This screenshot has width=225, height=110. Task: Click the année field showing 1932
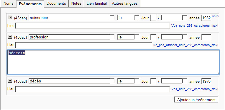[x=206, y=18]
